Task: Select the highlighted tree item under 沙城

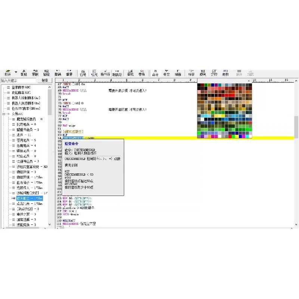Action: tap(30, 198)
